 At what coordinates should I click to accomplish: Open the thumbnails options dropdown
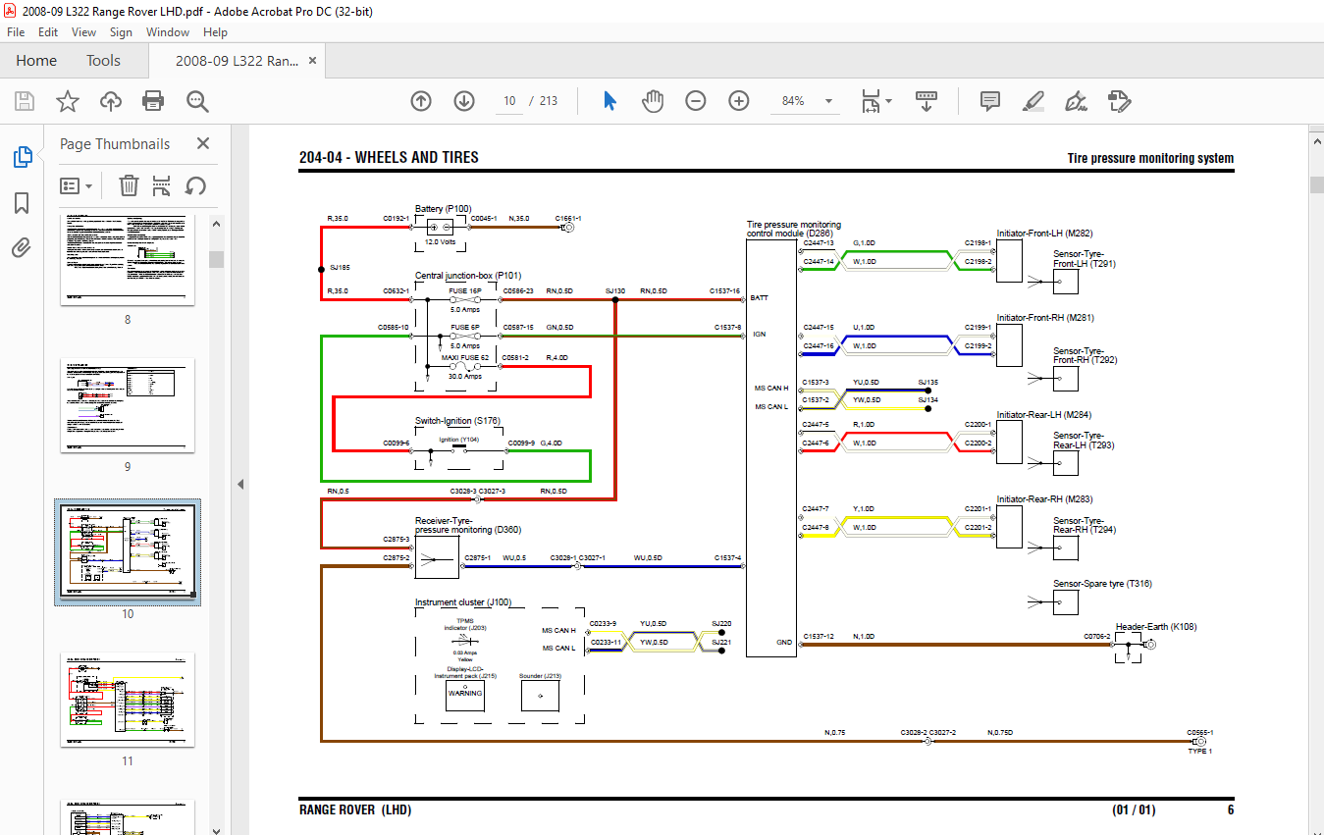(77, 185)
